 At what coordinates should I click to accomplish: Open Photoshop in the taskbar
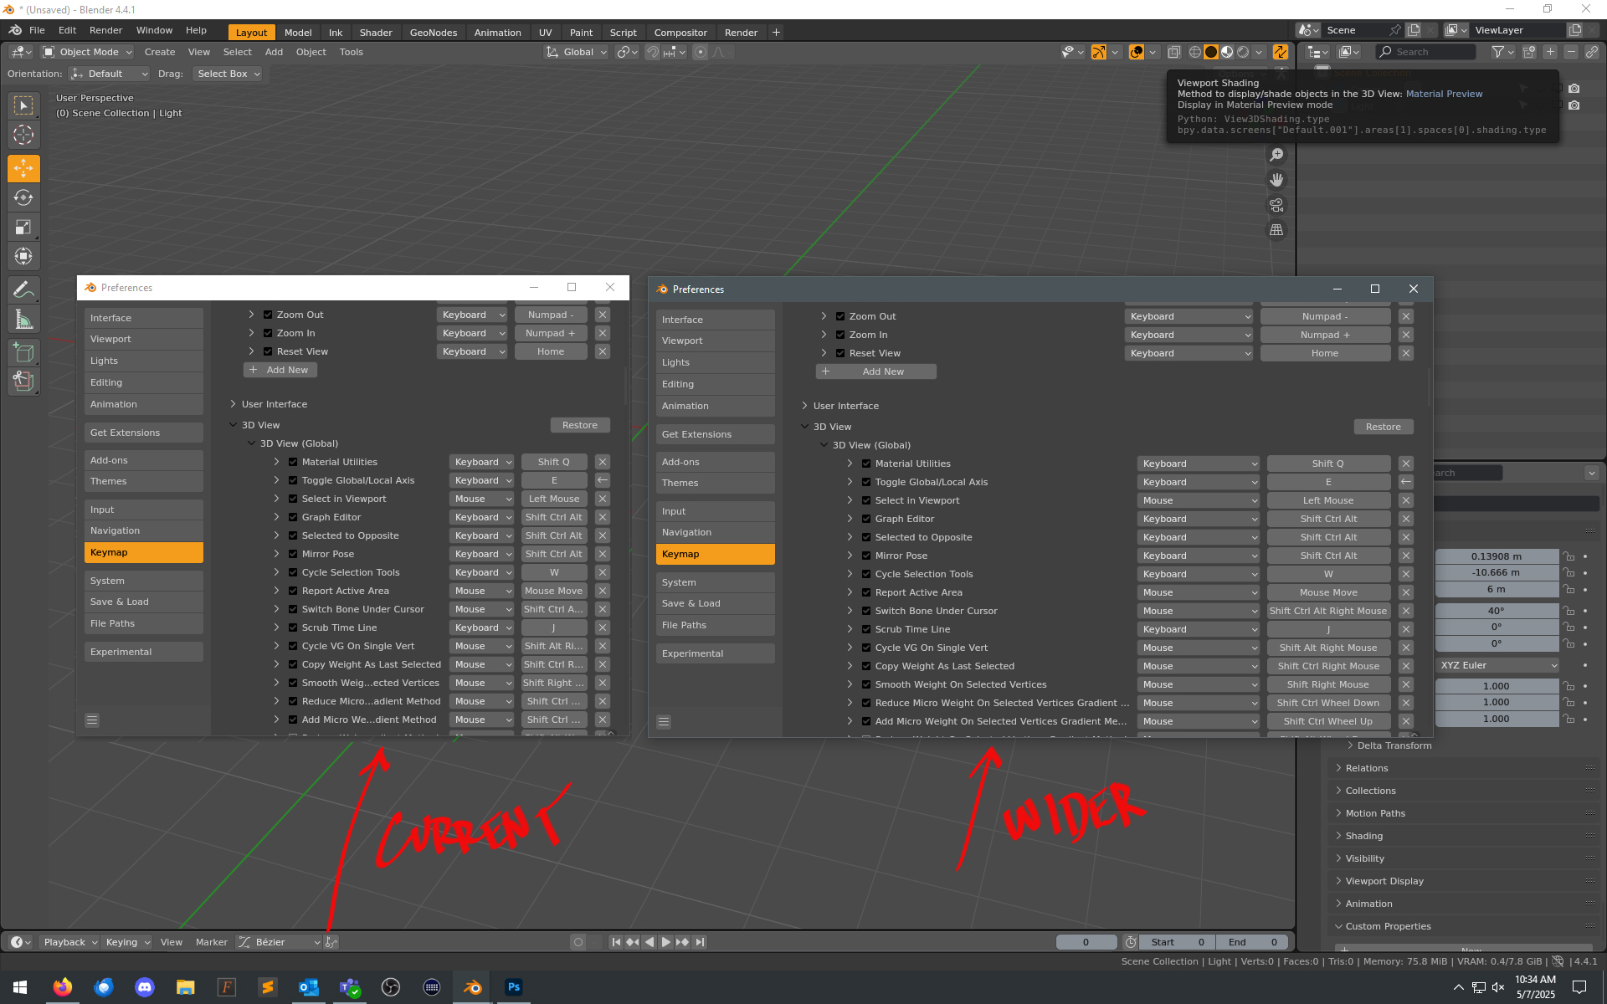click(x=514, y=987)
